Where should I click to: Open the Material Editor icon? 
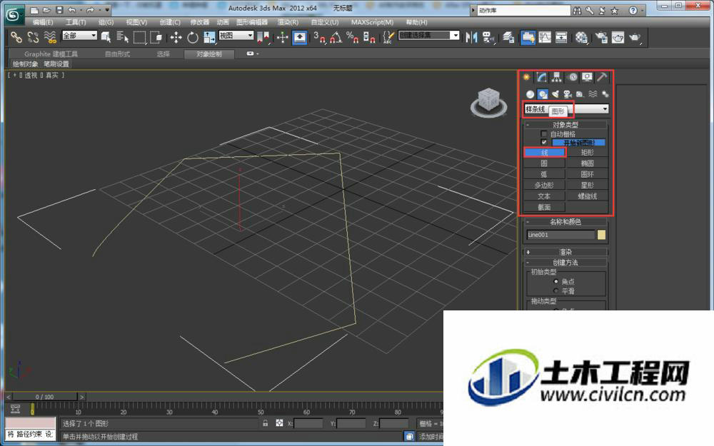[581, 37]
